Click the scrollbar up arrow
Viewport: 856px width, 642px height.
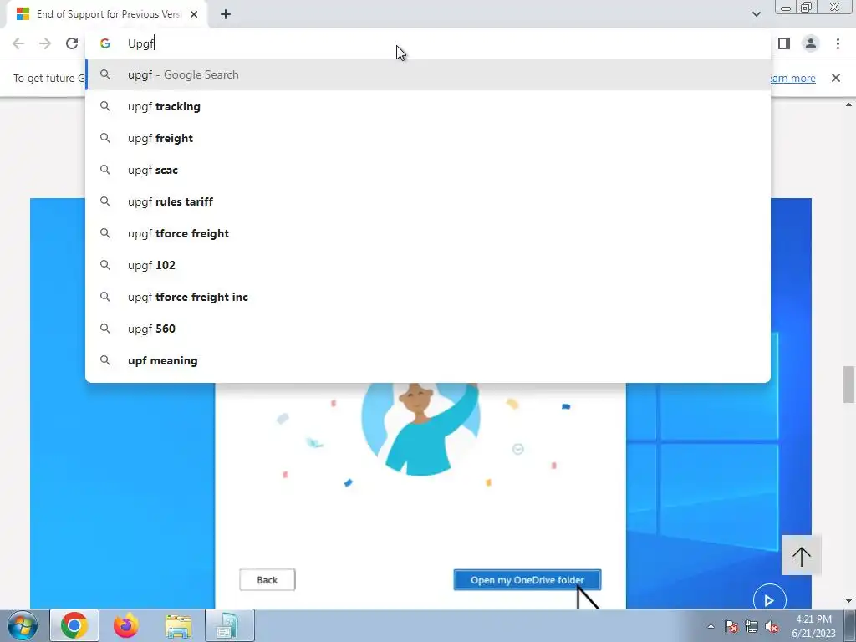(849, 104)
